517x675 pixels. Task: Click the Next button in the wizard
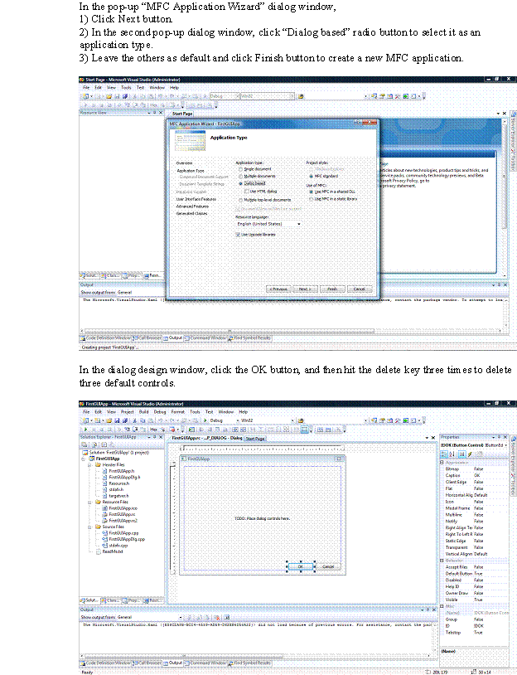click(x=305, y=289)
